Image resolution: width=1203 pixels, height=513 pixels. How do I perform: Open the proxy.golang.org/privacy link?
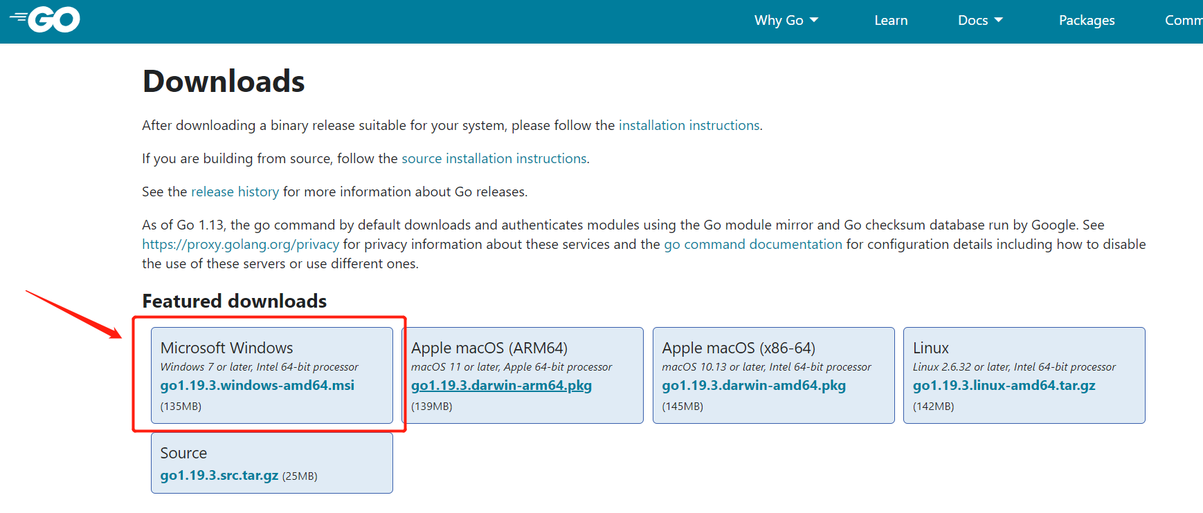(x=240, y=244)
